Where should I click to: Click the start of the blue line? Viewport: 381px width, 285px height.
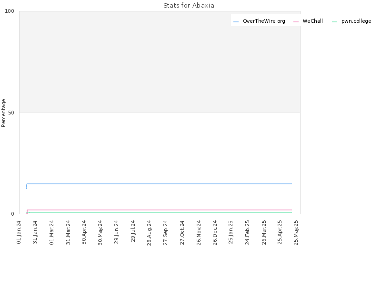click(27, 188)
